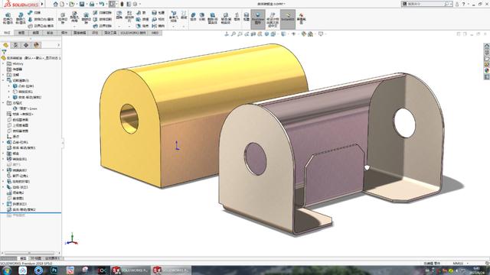Screen dimensions: 490x275
Task: Click the Rebuild traffic light icon
Action: tap(122, 4)
